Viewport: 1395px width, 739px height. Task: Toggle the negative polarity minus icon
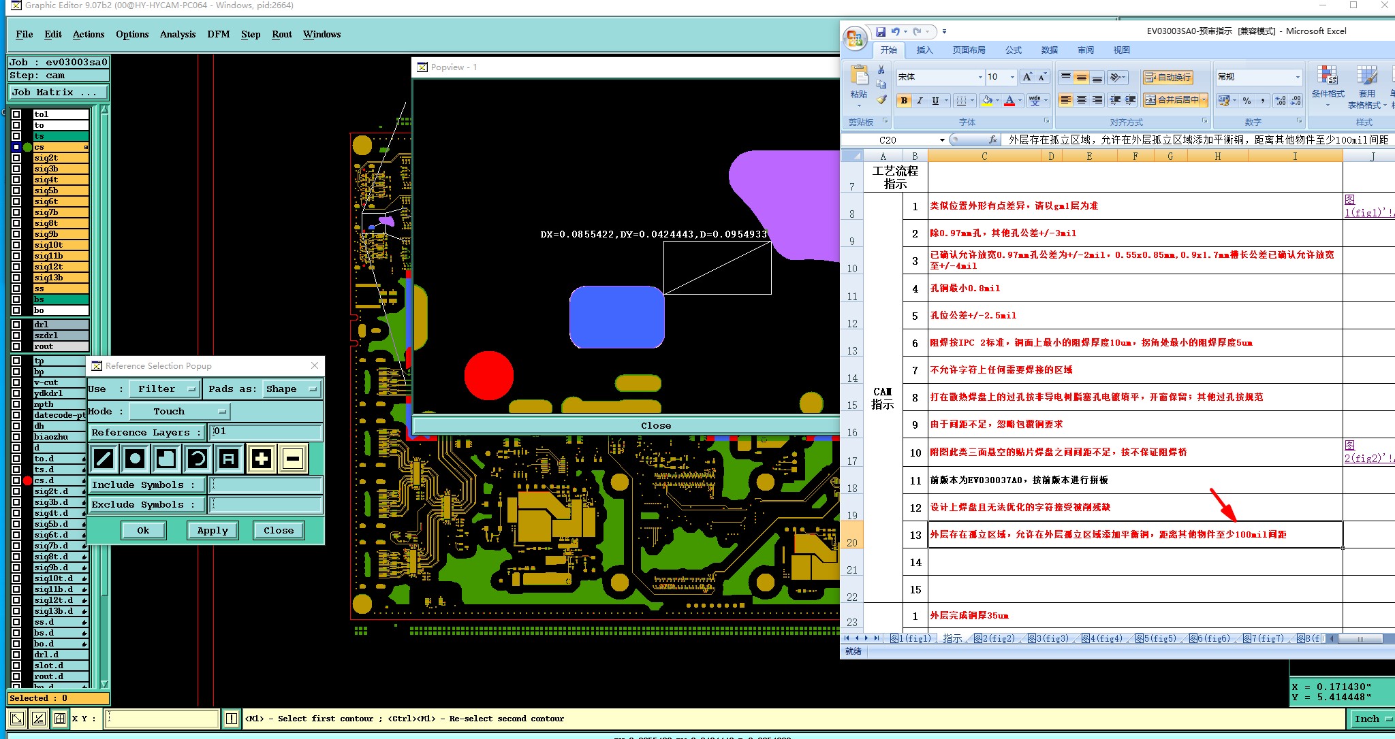coord(293,459)
